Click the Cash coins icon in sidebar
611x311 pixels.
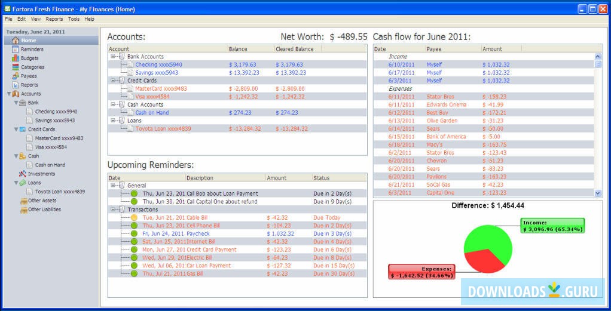coord(23,156)
